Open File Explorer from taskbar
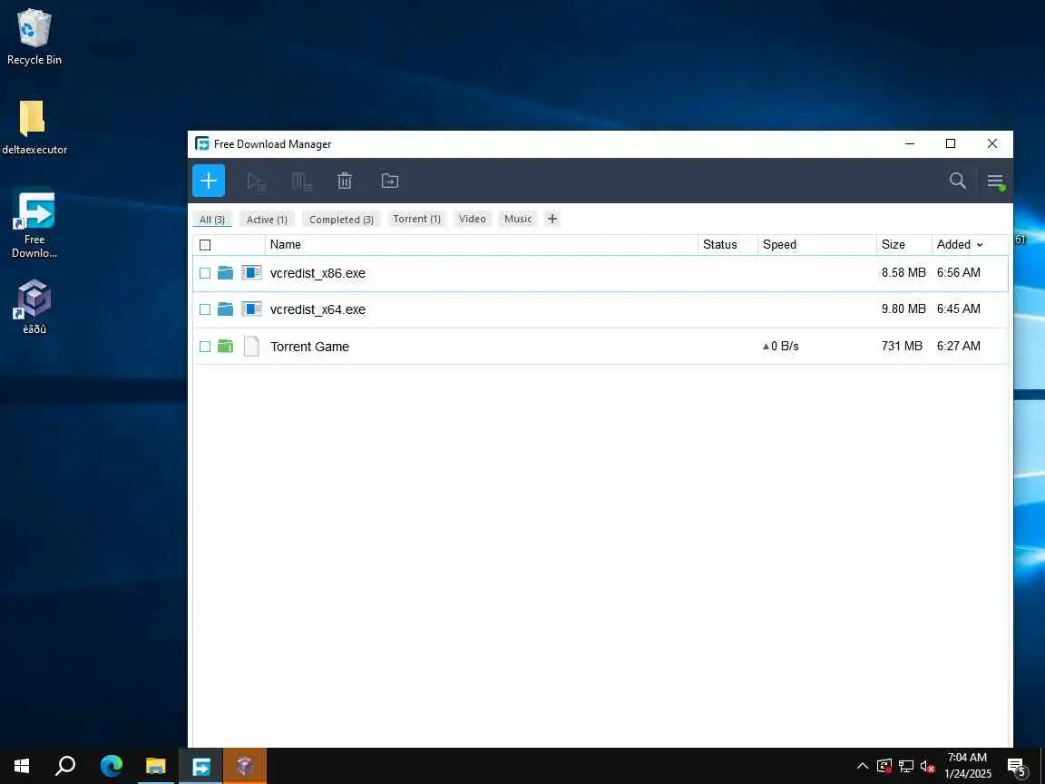The width and height of the screenshot is (1045, 784). (x=156, y=766)
